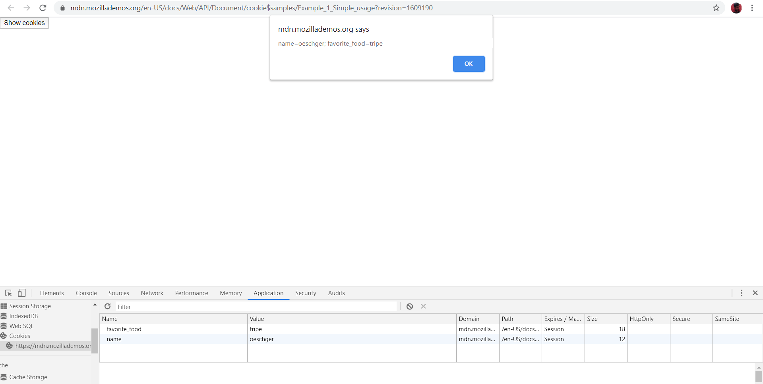Click the Cache Storage database icon
Screen dimensions: 763x384
[x=4, y=377]
